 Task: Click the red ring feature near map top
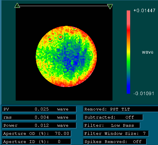(x=60, y=37)
